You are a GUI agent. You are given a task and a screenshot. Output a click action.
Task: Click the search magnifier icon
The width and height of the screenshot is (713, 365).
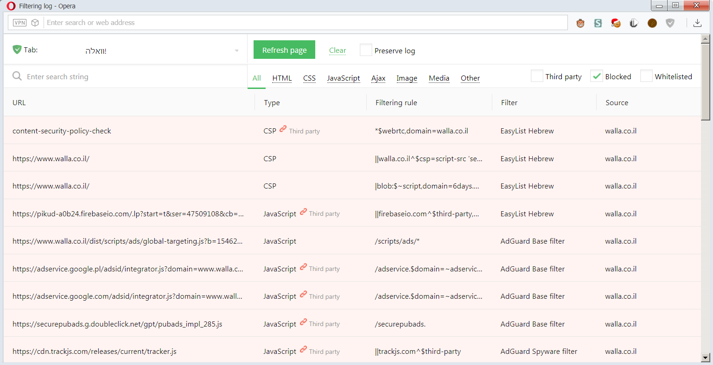(x=17, y=76)
